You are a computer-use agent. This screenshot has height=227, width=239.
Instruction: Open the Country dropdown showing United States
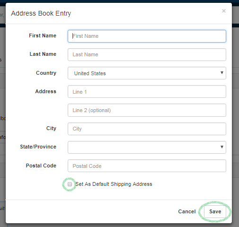147,73
